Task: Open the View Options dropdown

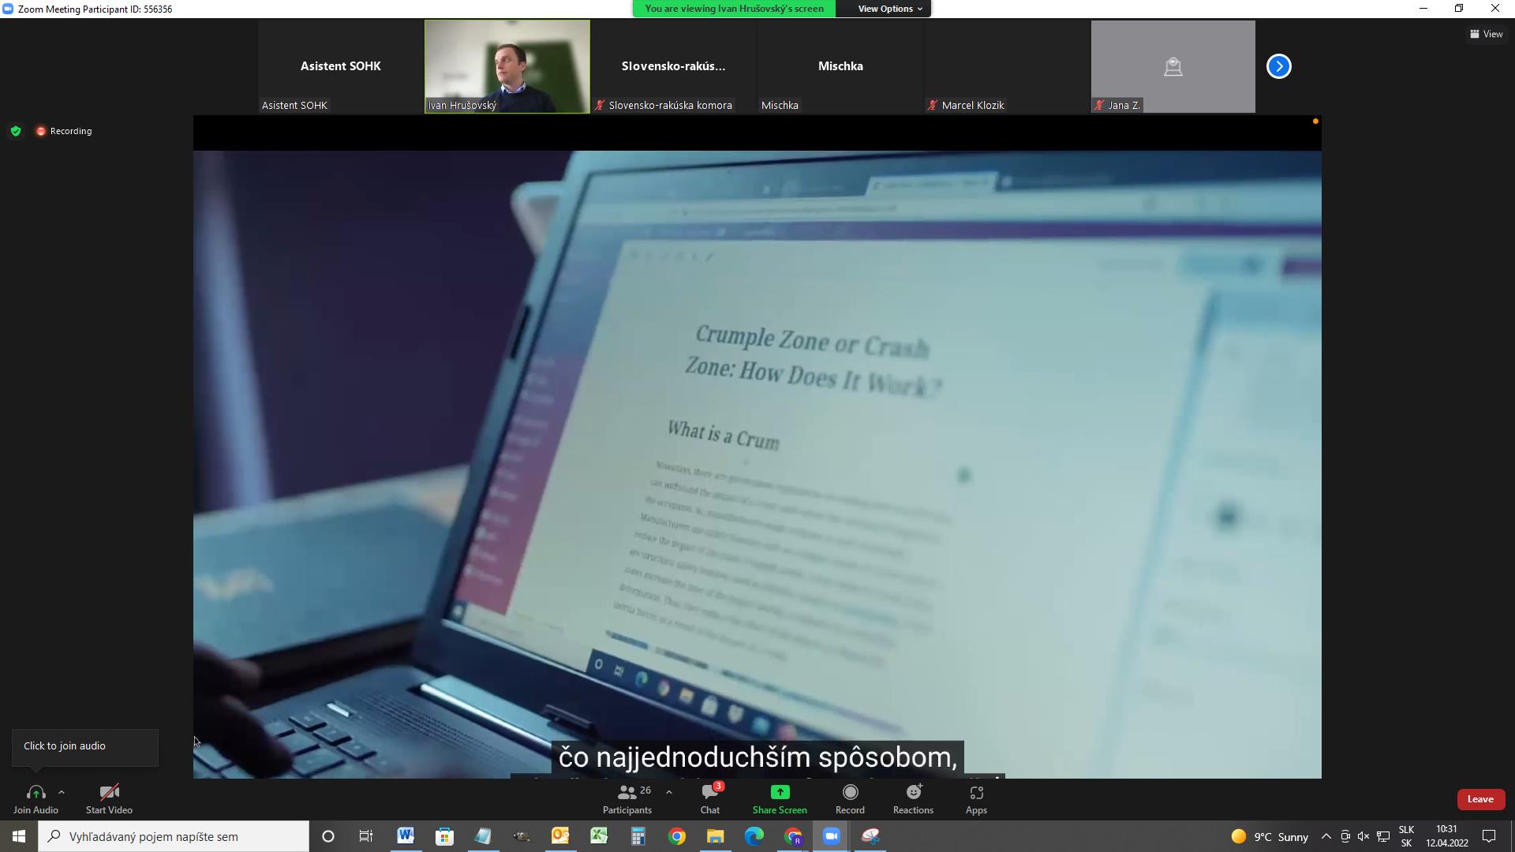Action: (889, 9)
